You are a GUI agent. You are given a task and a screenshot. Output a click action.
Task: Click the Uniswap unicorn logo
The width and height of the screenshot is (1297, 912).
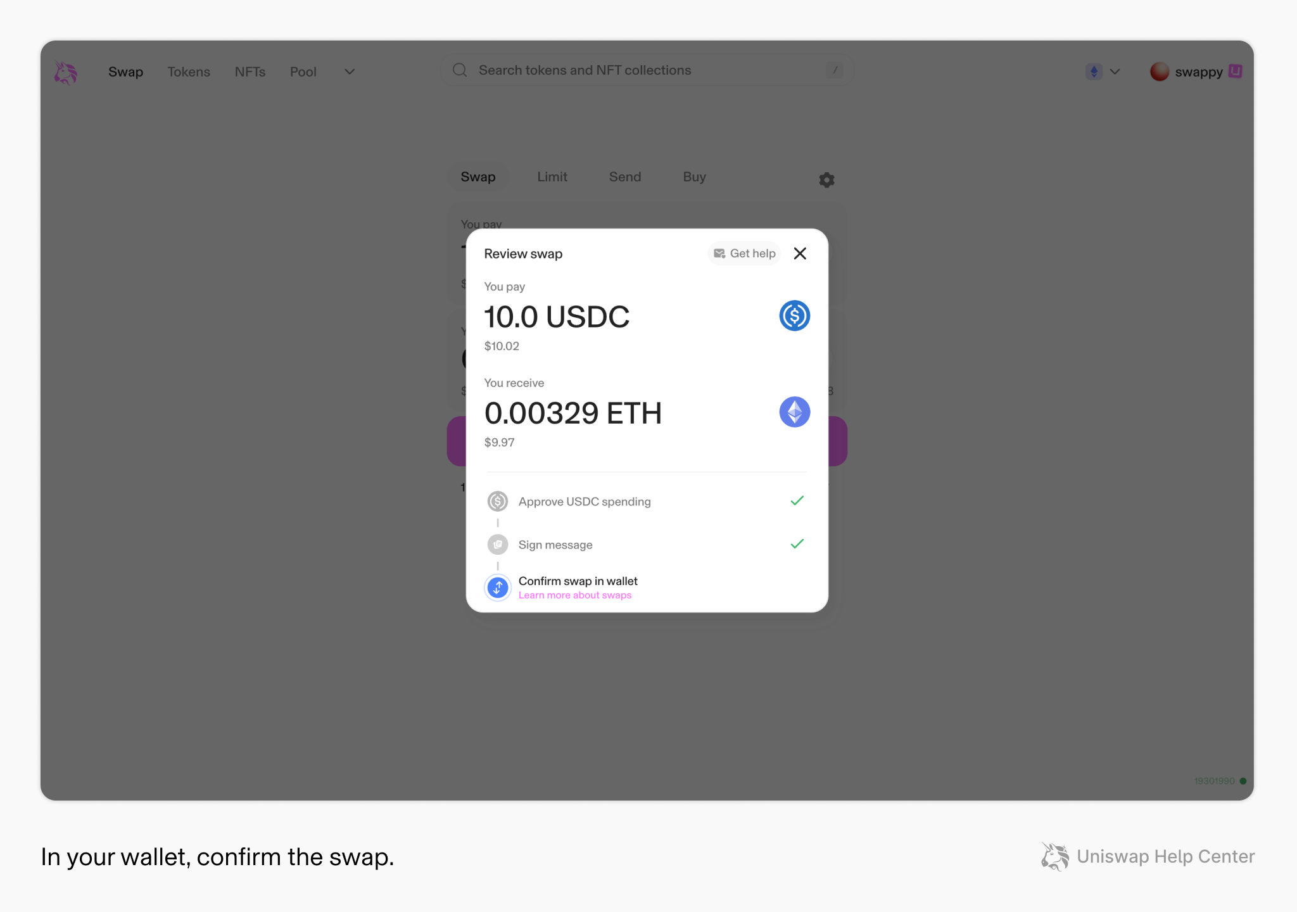(x=65, y=72)
